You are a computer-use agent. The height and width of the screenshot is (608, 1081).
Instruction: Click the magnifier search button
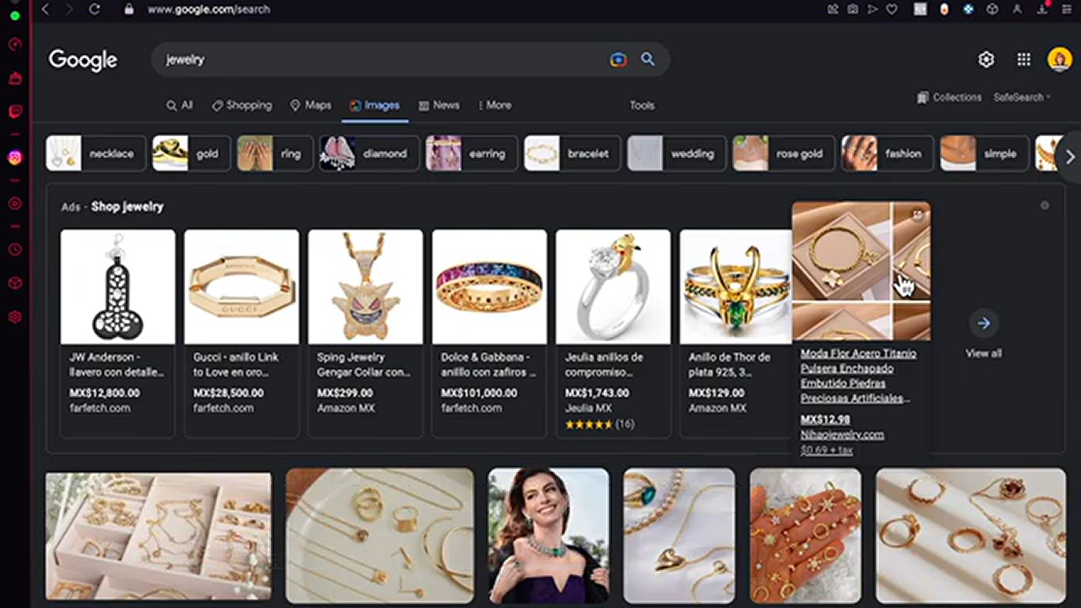coord(648,59)
